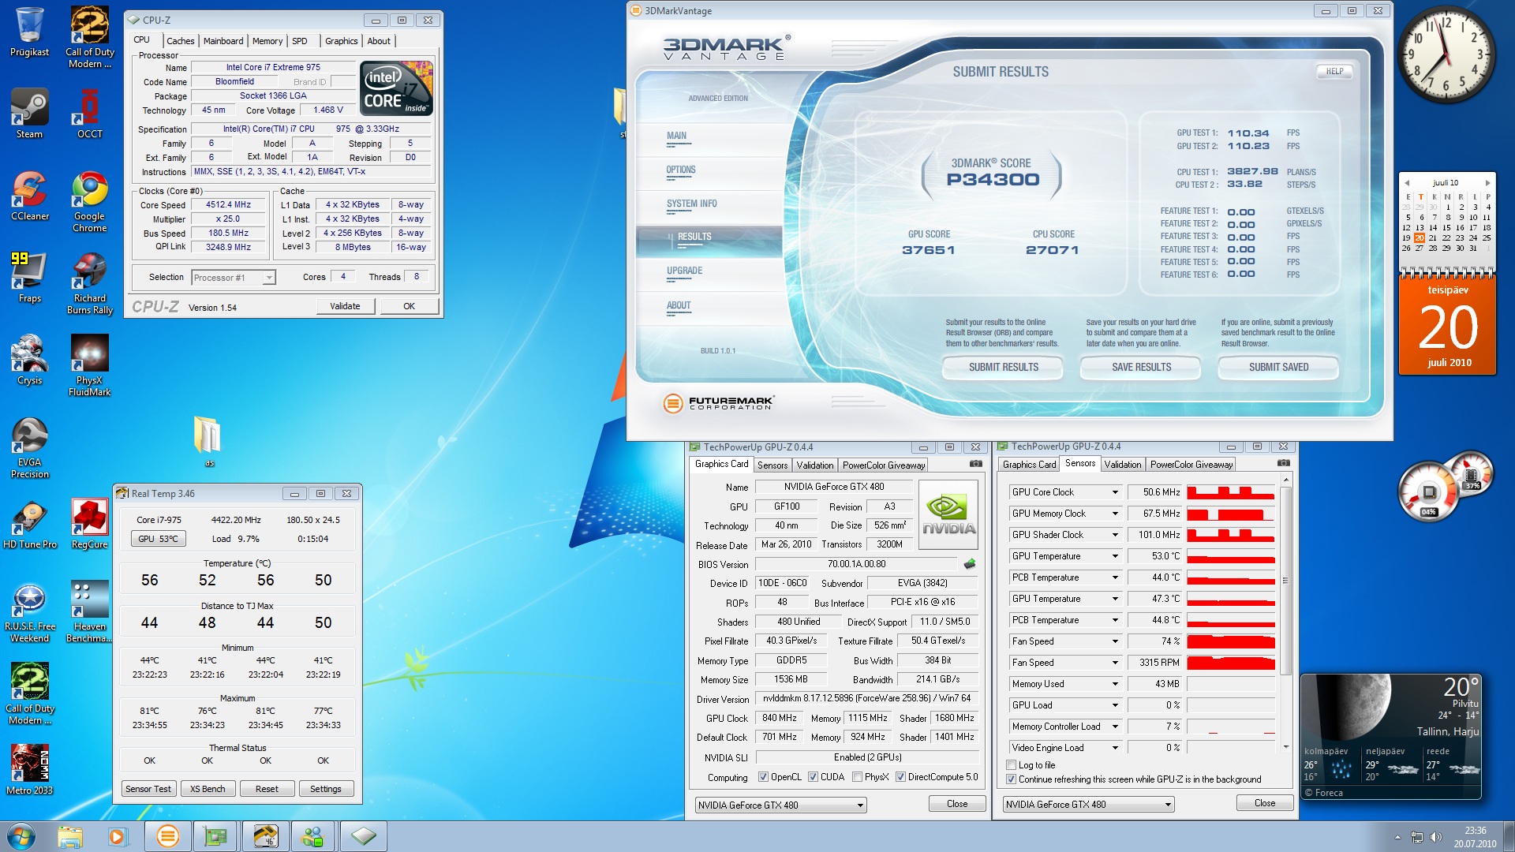Viewport: 1515px width, 852px height.
Task: Click the camera icon in GPU-Z Sensors window
Action: click(x=1284, y=463)
